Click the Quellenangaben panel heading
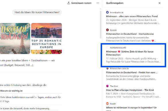This screenshot has height=111, width=168. [115, 3]
